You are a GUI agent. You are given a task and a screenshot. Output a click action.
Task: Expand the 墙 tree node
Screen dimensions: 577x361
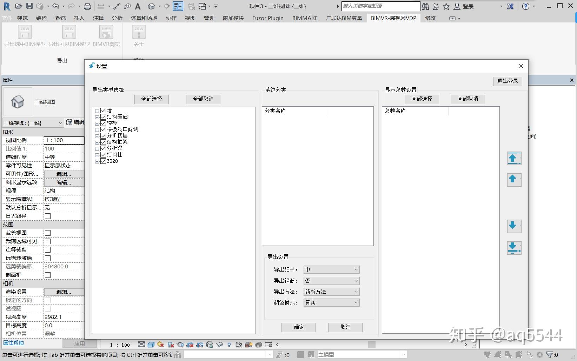pos(97,111)
